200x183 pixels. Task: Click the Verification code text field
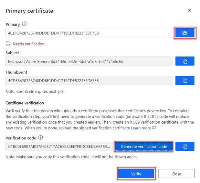click(59, 146)
